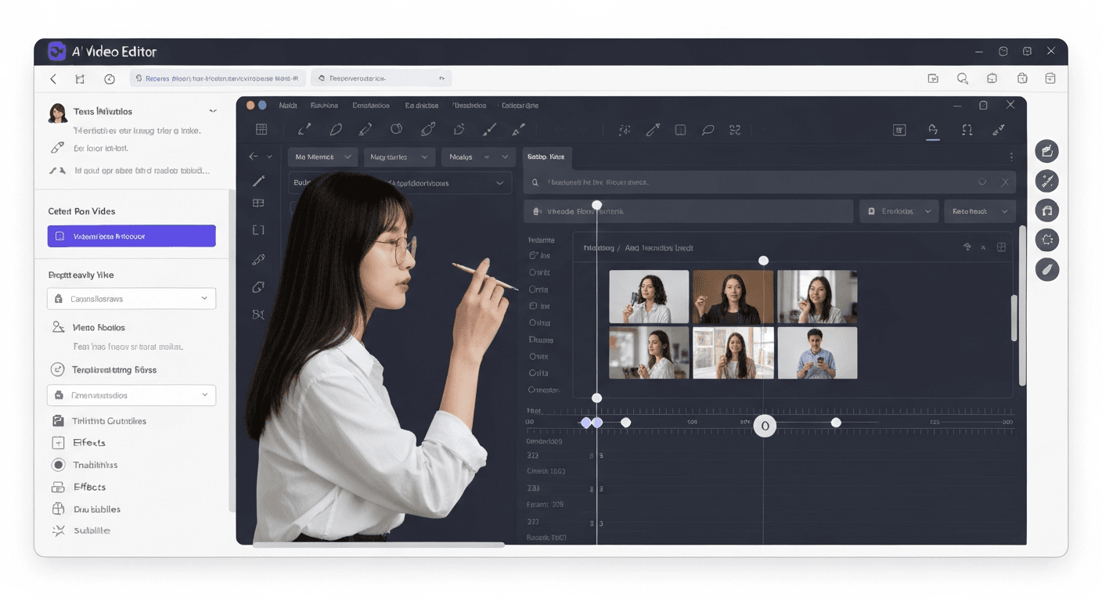
Task: Open the grid tool at the toolbar's far left
Action: pos(261,128)
